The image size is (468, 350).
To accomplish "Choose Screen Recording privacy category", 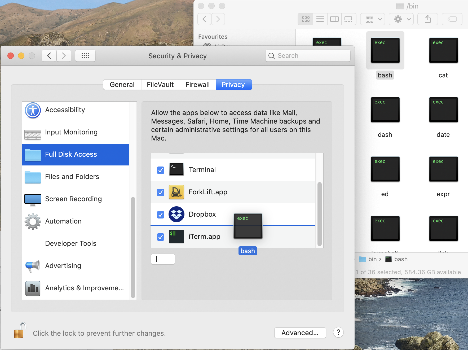I will coord(76,199).
